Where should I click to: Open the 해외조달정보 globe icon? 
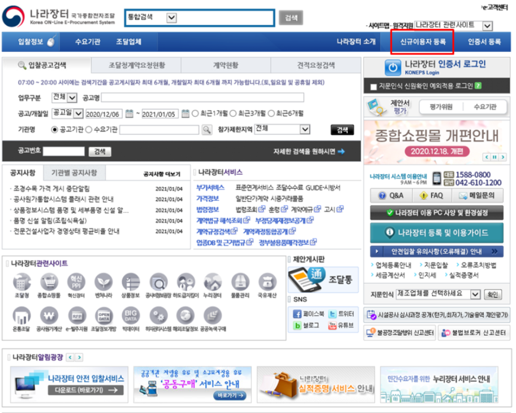pyautogui.click(x=185, y=315)
